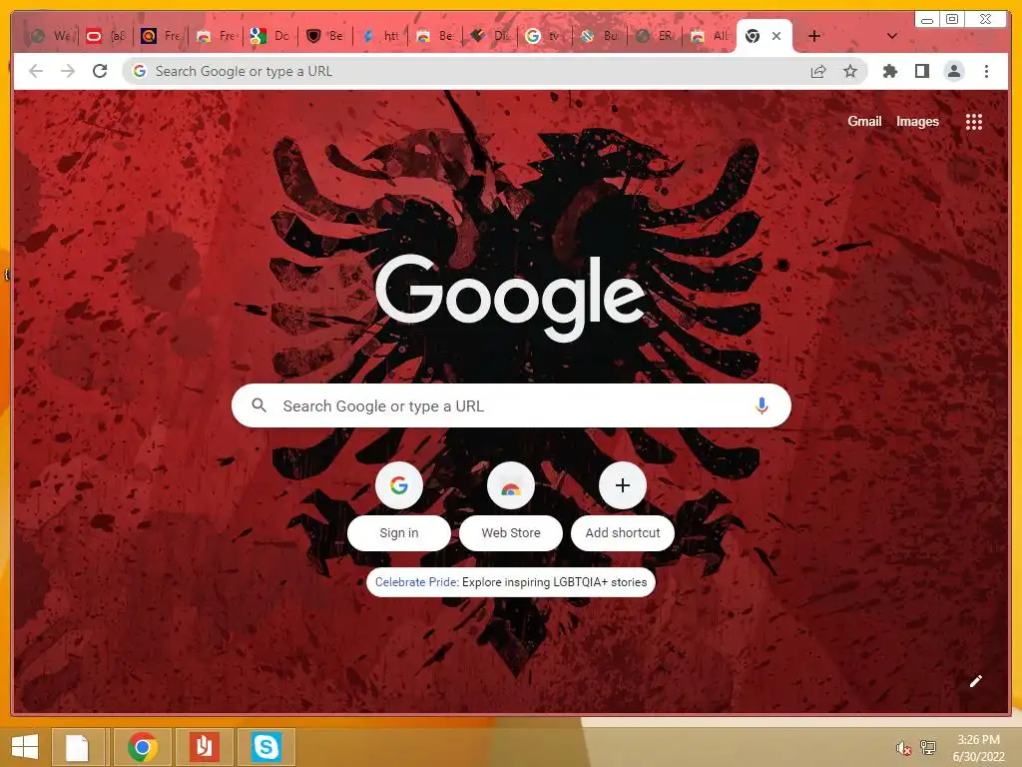
Task: Open the Windows Start button
Action: (x=25, y=747)
